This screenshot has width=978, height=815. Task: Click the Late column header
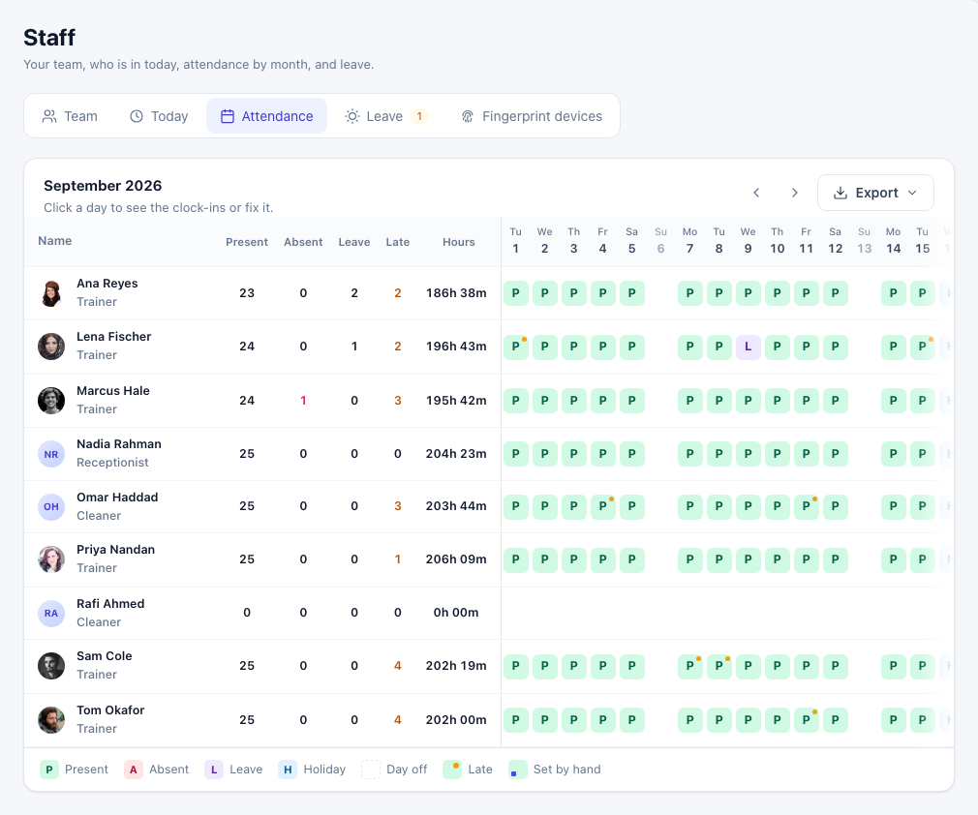[397, 242]
